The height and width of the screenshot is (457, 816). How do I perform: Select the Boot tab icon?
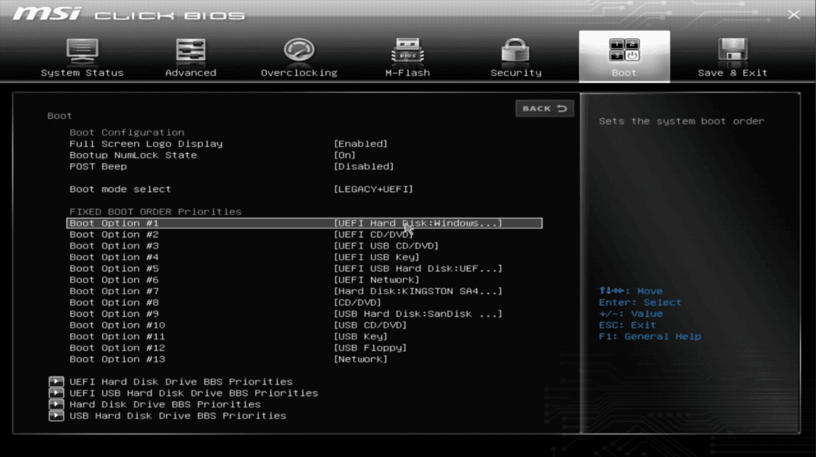[x=624, y=50]
